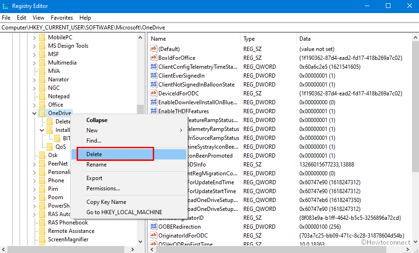Choose Collapse in the context menu

(129, 120)
